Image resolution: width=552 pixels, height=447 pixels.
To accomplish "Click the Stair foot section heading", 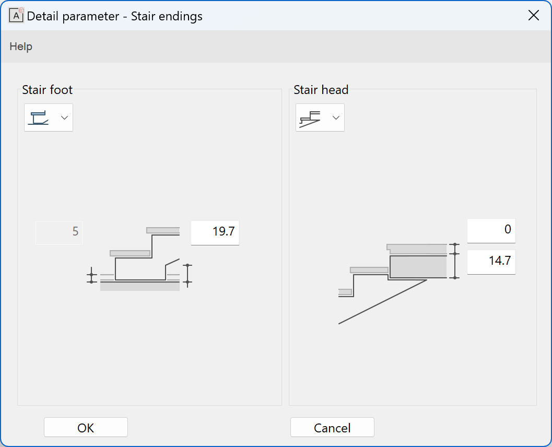I will pos(47,90).
